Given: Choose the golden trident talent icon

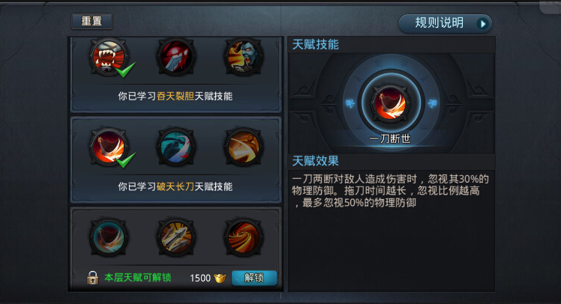Looking at the screenshot, I should tap(176, 237).
